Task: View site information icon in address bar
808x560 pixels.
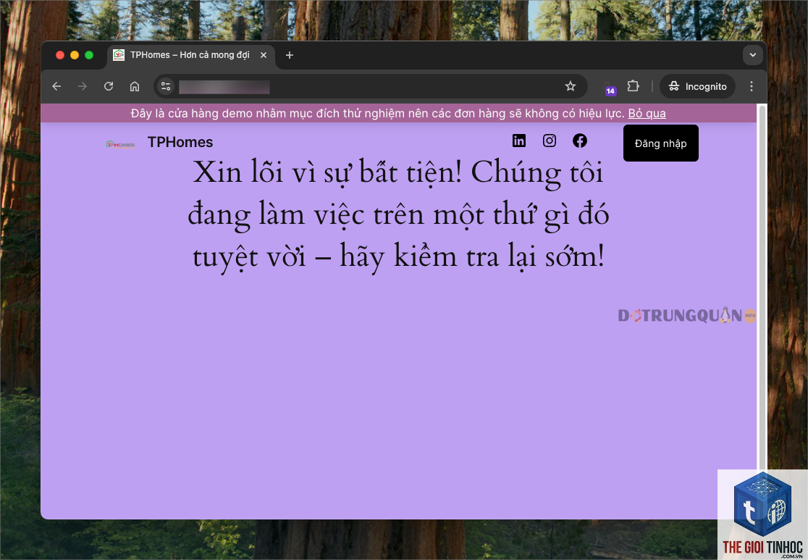Action: pos(165,86)
